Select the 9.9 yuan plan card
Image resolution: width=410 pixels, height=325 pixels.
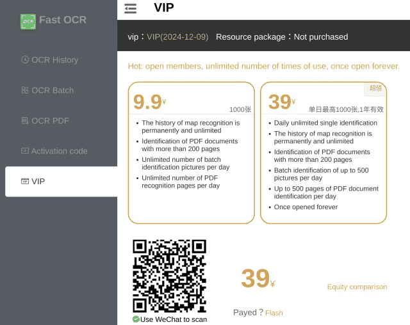191,152
